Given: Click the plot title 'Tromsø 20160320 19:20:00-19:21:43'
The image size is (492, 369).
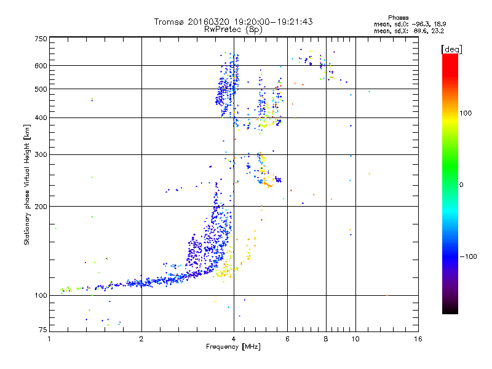Looking at the screenshot, I should [x=233, y=22].
